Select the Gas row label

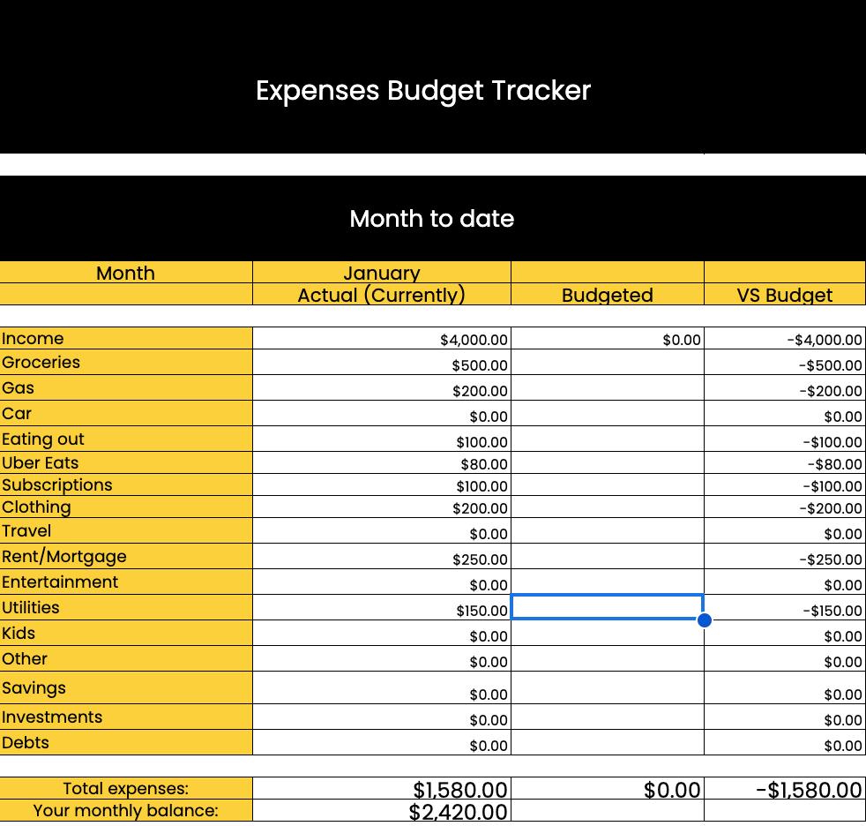point(126,387)
